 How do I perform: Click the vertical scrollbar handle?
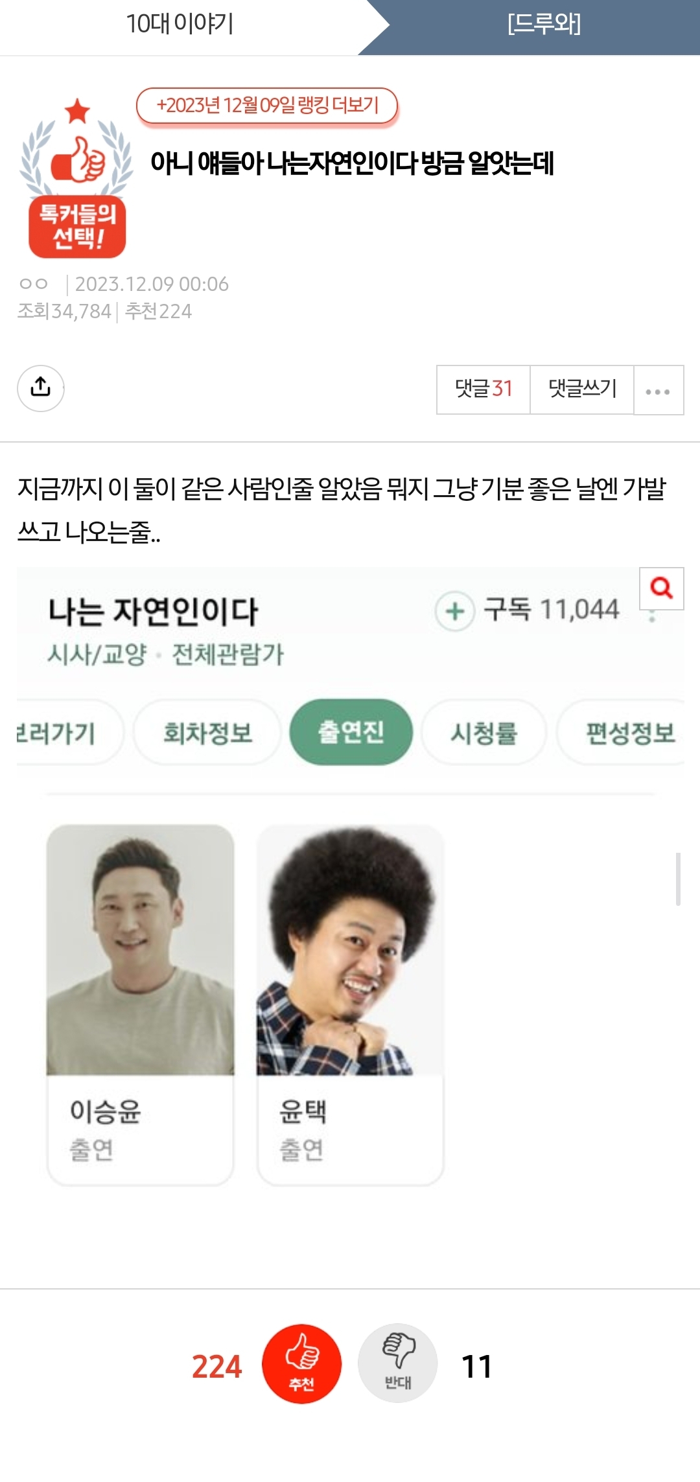coord(678,879)
